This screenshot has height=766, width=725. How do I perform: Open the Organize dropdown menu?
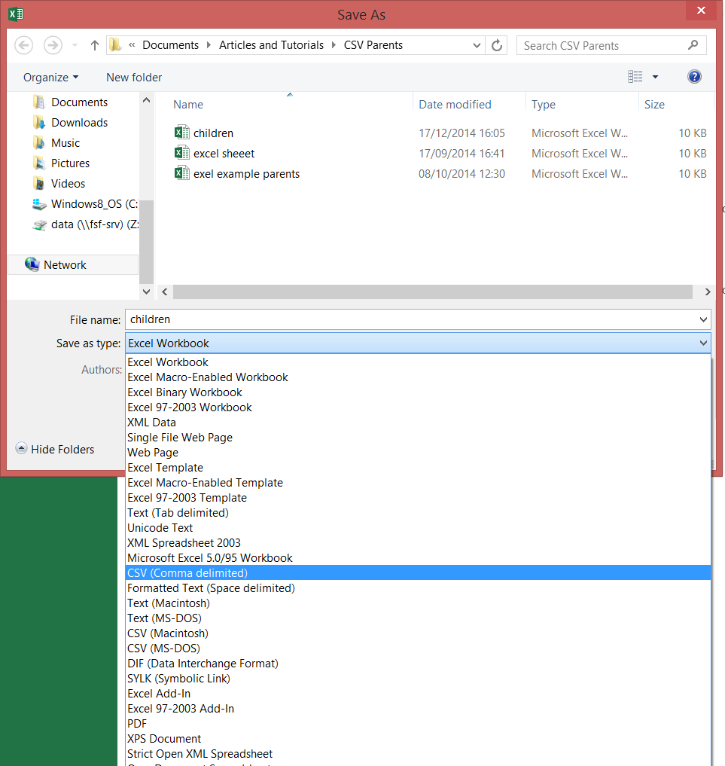(50, 77)
